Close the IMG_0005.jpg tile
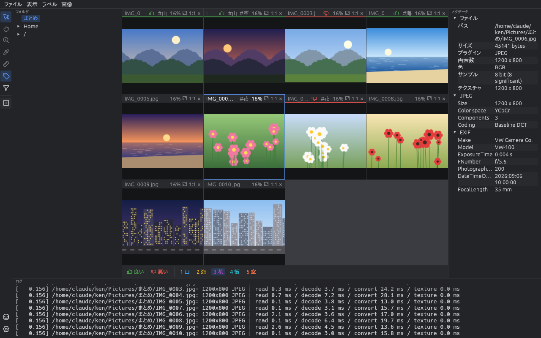The image size is (541, 338). (x=199, y=98)
